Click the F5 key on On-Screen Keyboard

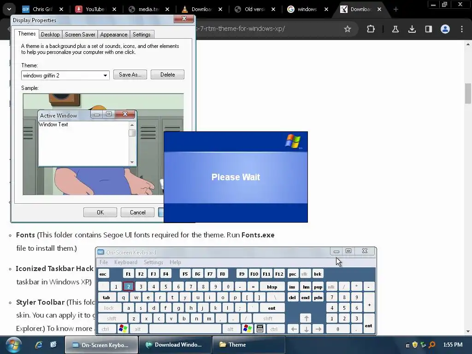point(185,274)
